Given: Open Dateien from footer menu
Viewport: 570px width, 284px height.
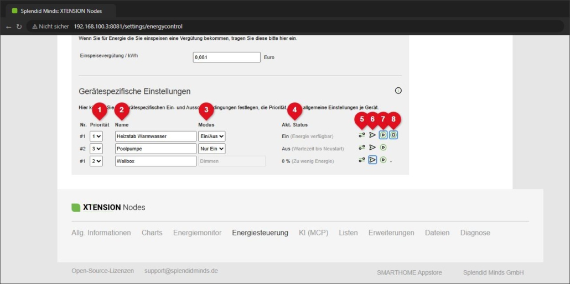Looking at the screenshot, I should (437, 233).
